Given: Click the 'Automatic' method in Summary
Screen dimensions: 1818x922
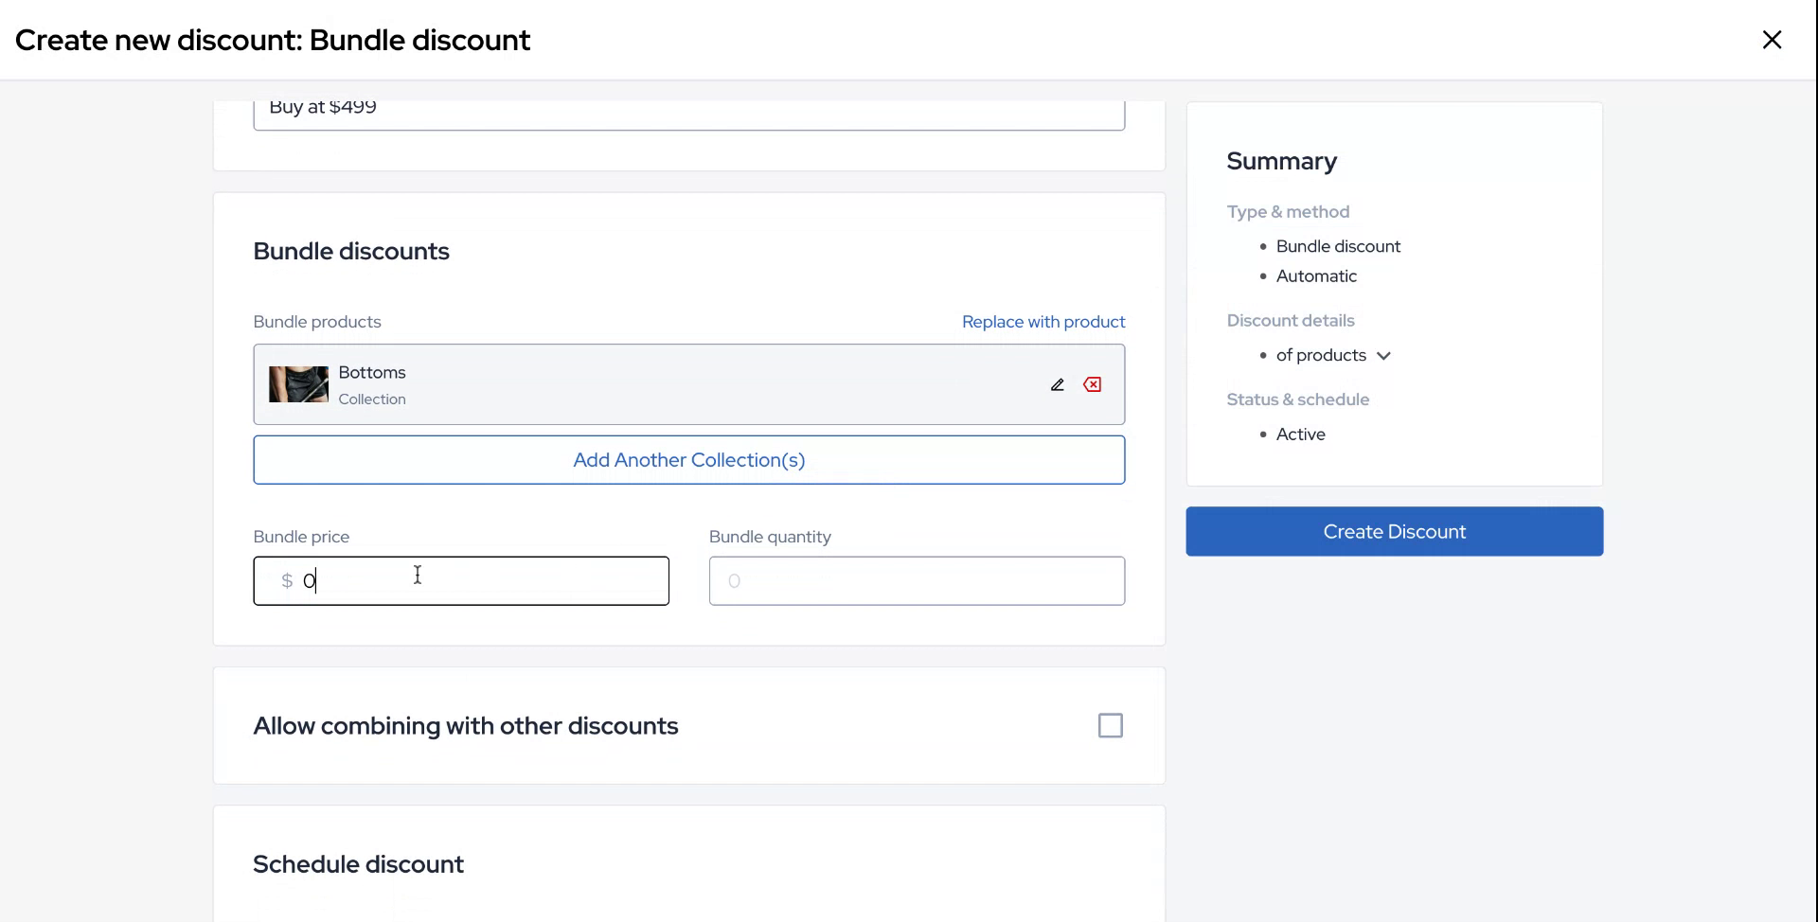Looking at the screenshot, I should [1316, 276].
